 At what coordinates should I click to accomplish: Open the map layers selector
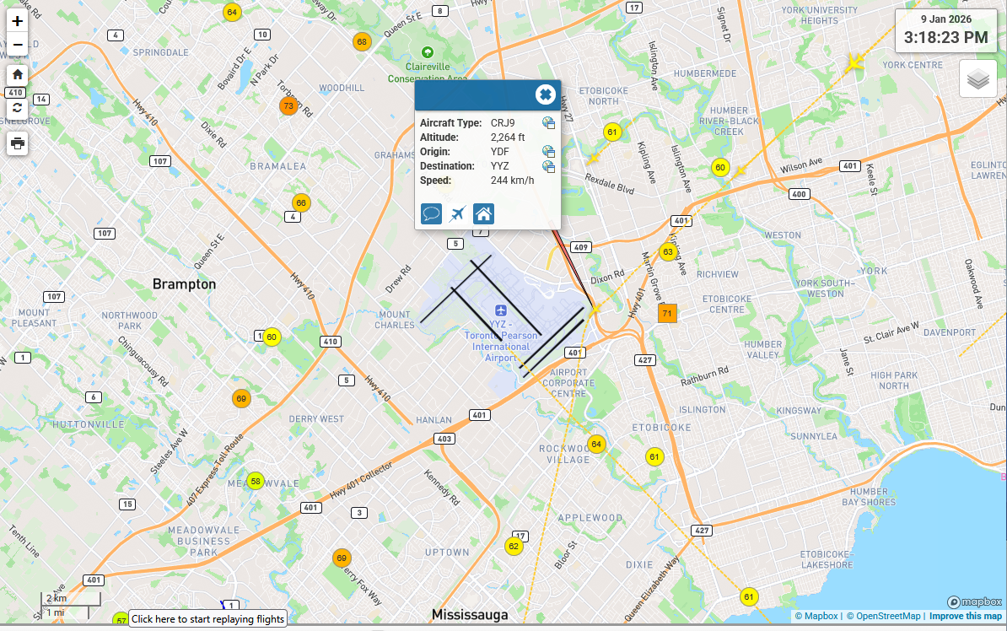977,79
